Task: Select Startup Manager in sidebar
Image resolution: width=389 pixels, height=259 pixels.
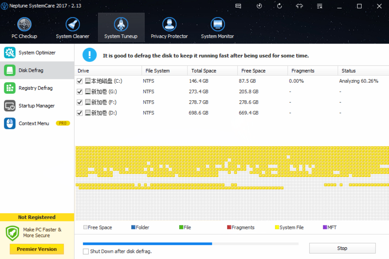Action: coord(37,106)
